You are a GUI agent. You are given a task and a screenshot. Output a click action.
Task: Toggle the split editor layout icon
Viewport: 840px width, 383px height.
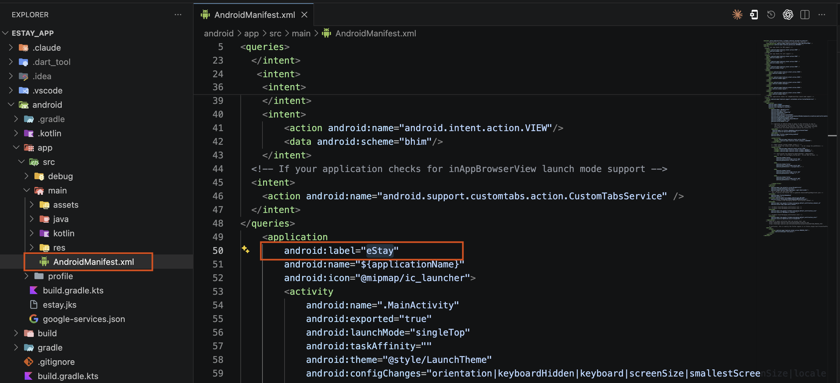pos(805,15)
